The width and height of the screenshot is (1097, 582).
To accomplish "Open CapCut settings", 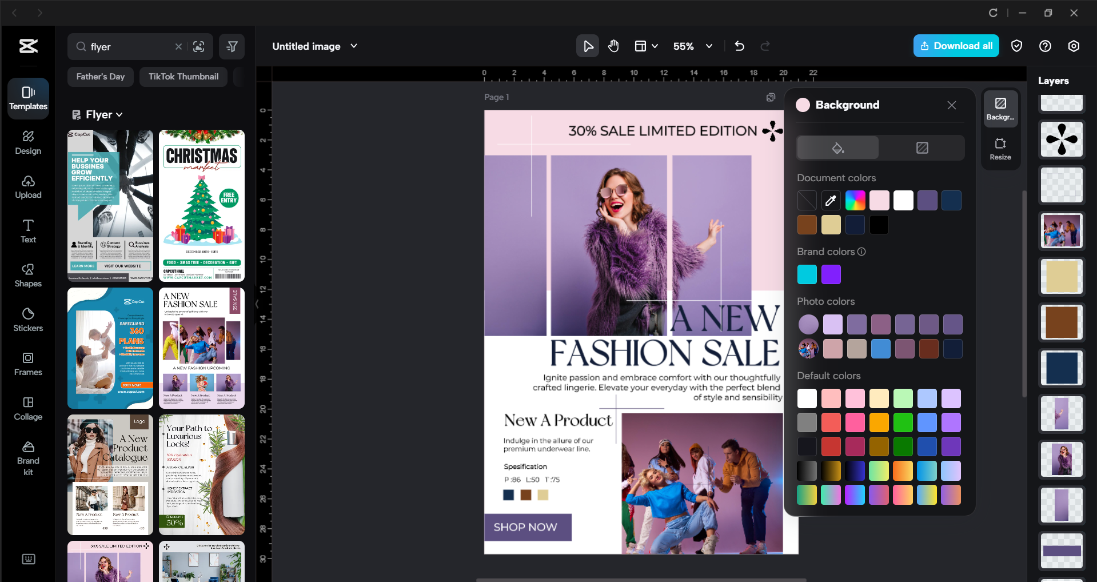I will [x=1074, y=46].
